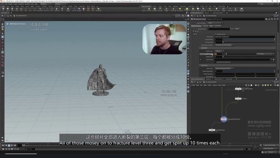Switch to the Material Palette pane tab
The height and width of the screenshot is (158, 280).
tap(218, 79)
